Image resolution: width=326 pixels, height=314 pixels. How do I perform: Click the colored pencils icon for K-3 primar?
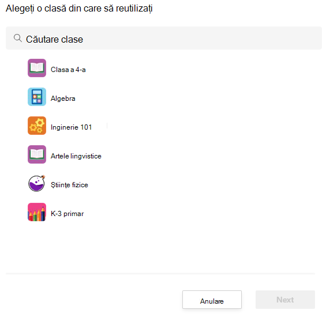pyautogui.click(x=37, y=212)
